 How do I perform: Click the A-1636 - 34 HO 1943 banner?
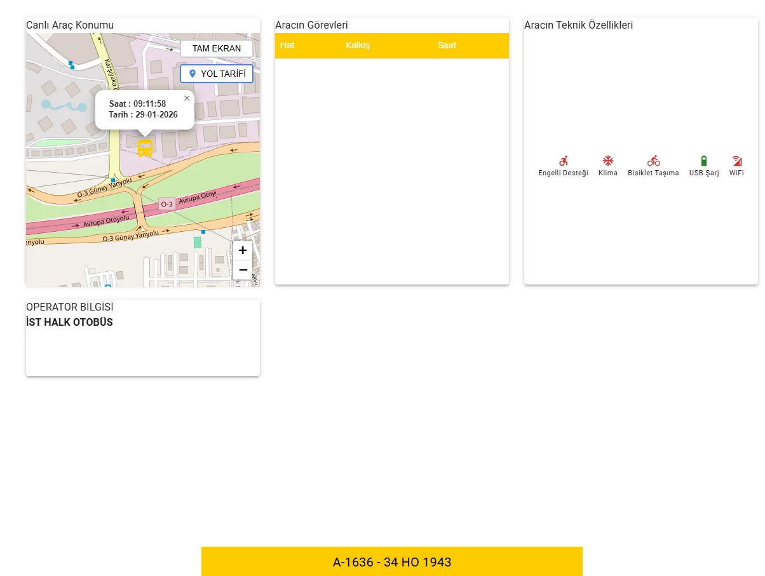tap(392, 562)
